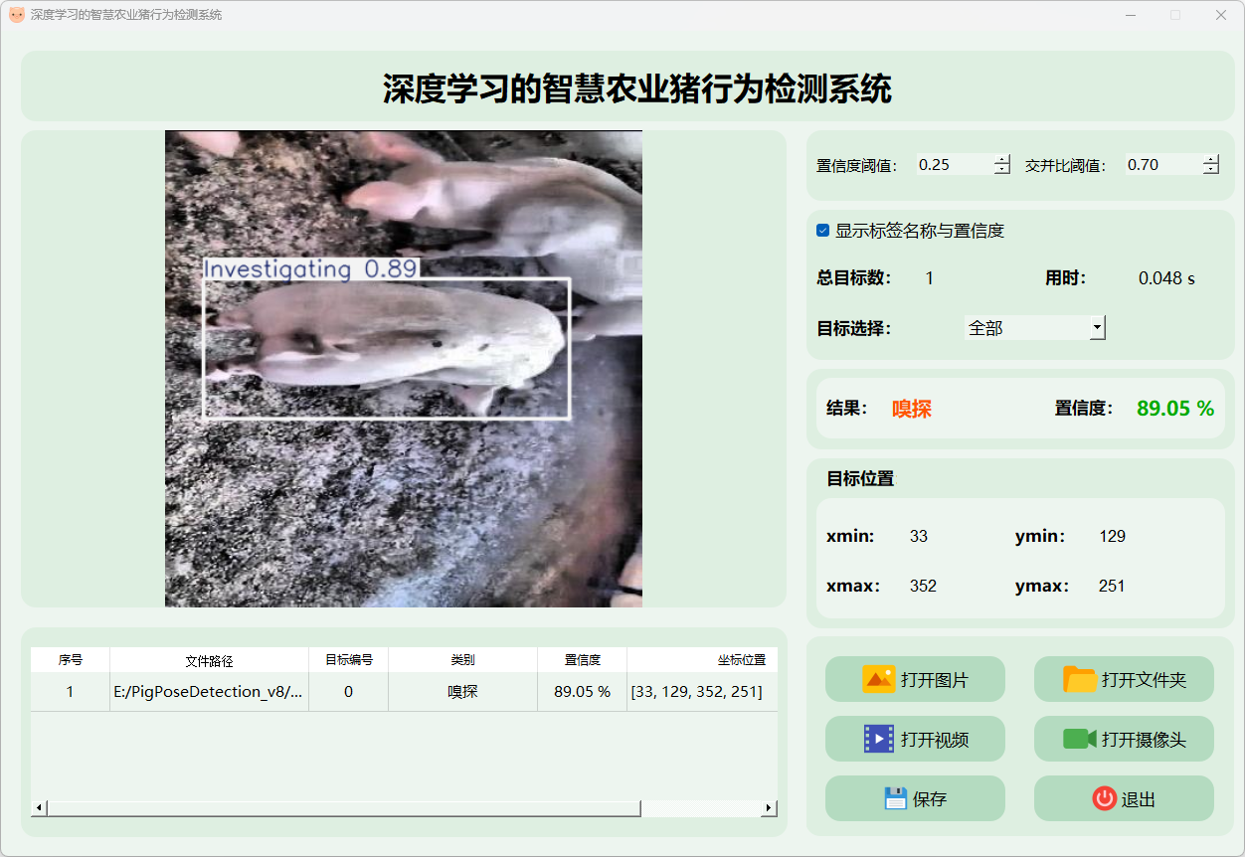Click the yellow folder icon for Open Folder
This screenshot has height=857, width=1245.
1079,680
